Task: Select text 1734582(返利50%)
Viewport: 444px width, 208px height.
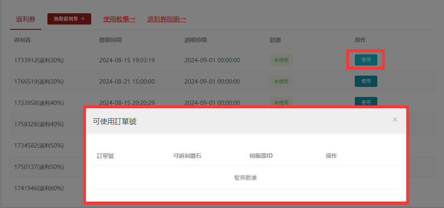Action: 39,145
